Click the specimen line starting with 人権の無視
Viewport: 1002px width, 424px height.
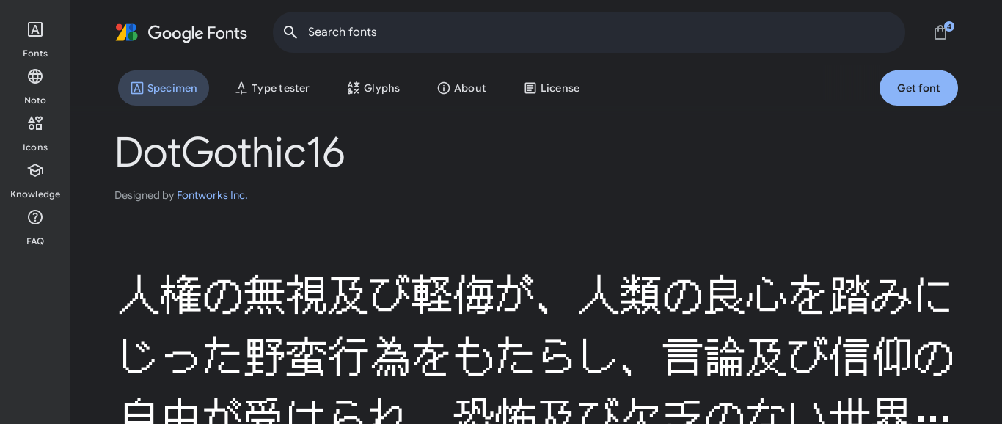(535, 295)
